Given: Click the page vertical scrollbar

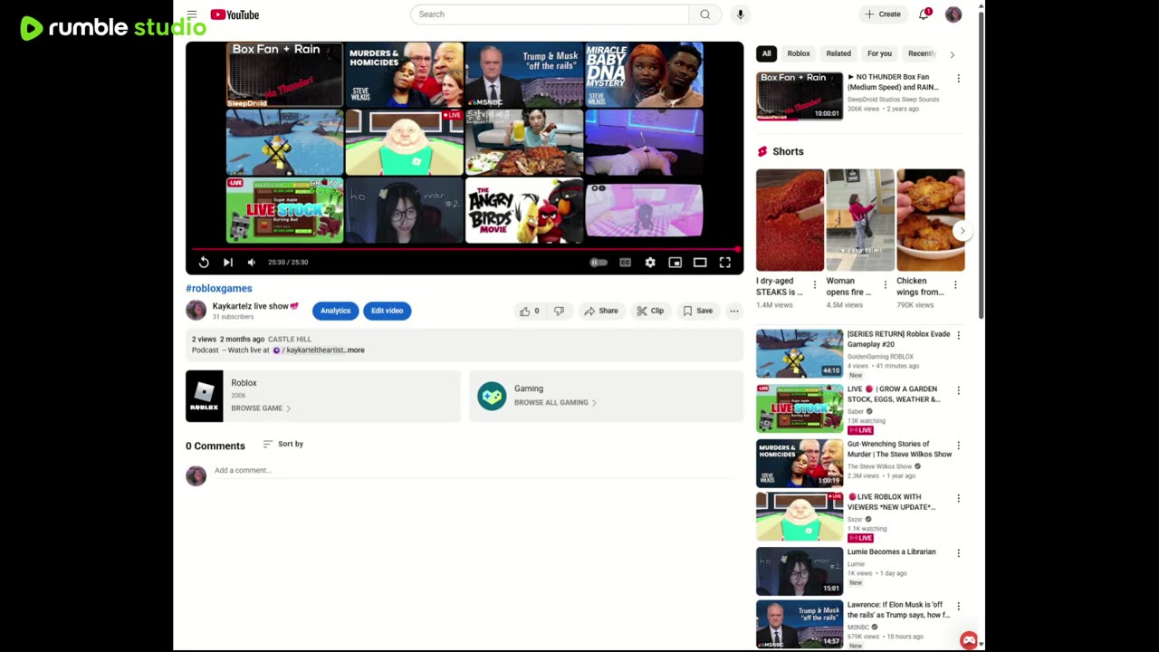Looking at the screenshot, I should [982, 164].
